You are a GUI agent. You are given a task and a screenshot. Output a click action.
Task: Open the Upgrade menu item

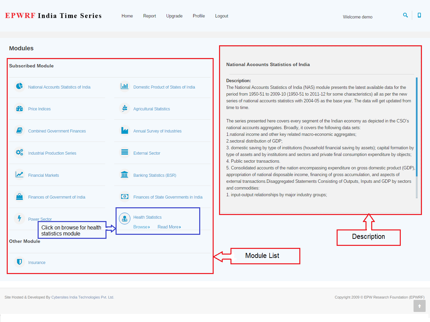pyautogui.click(x=174, y=16)
